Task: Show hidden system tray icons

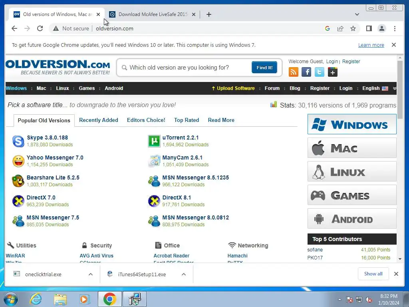Action: [340, 299]
